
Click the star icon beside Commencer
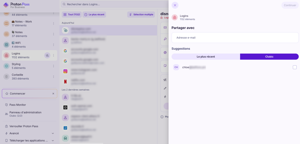pyautogui.click(x=7, y=93)
